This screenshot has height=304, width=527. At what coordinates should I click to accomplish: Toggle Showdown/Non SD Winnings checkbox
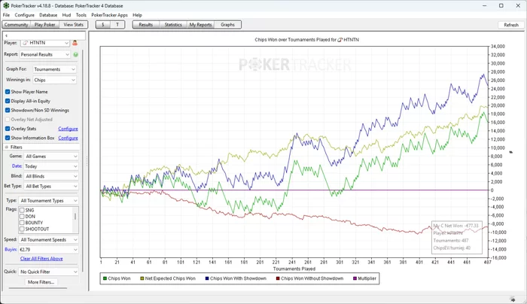click(x=8, y=110)
